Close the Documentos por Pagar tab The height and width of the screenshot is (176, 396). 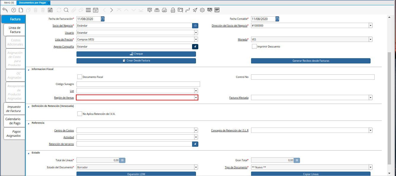[x=49, y=3]
